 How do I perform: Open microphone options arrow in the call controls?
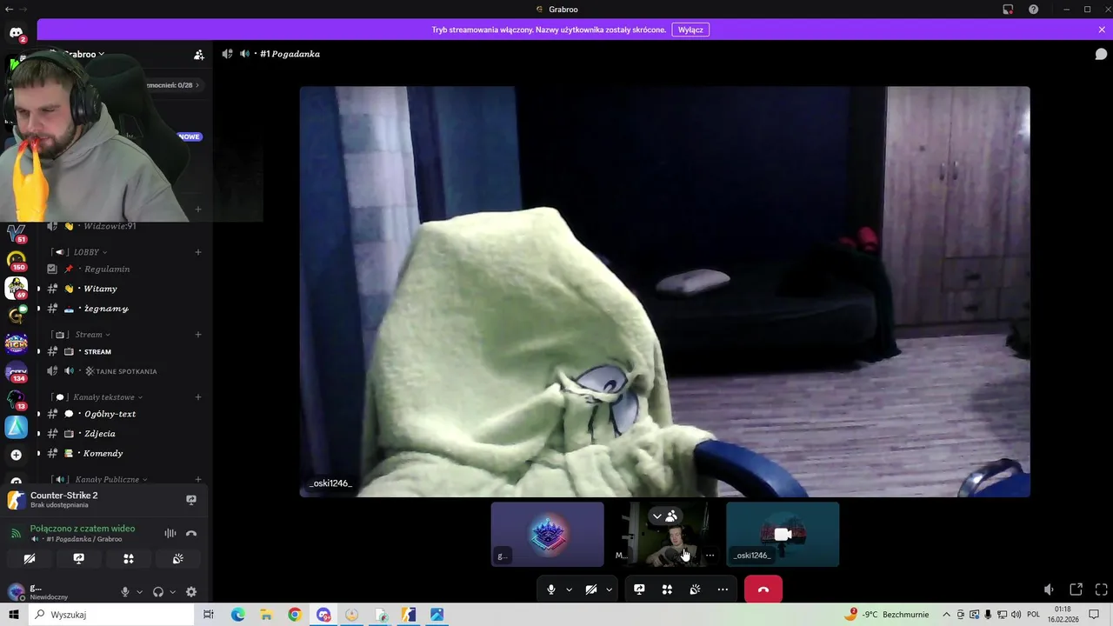pos(570,589)
